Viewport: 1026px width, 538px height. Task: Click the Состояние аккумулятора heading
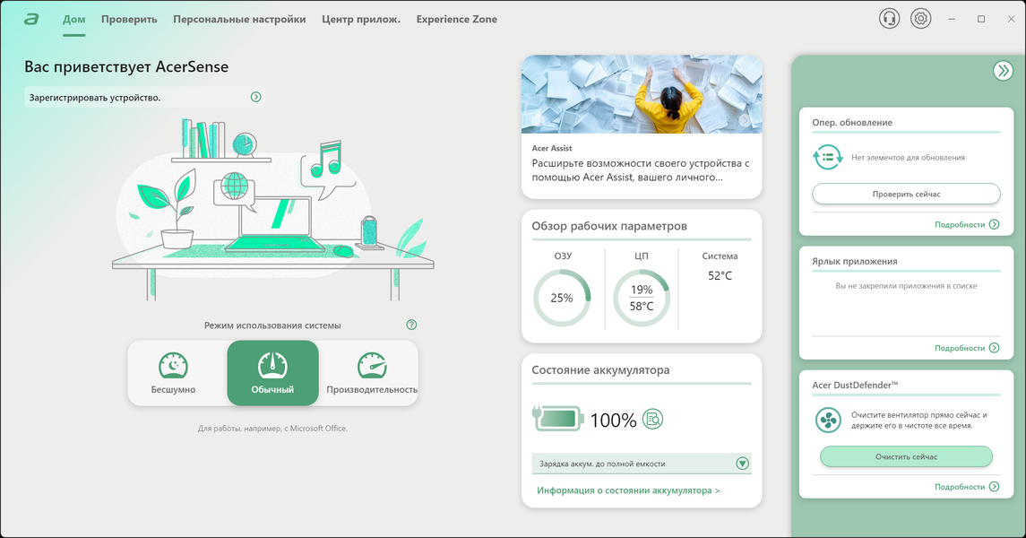[x=600, y=369]
